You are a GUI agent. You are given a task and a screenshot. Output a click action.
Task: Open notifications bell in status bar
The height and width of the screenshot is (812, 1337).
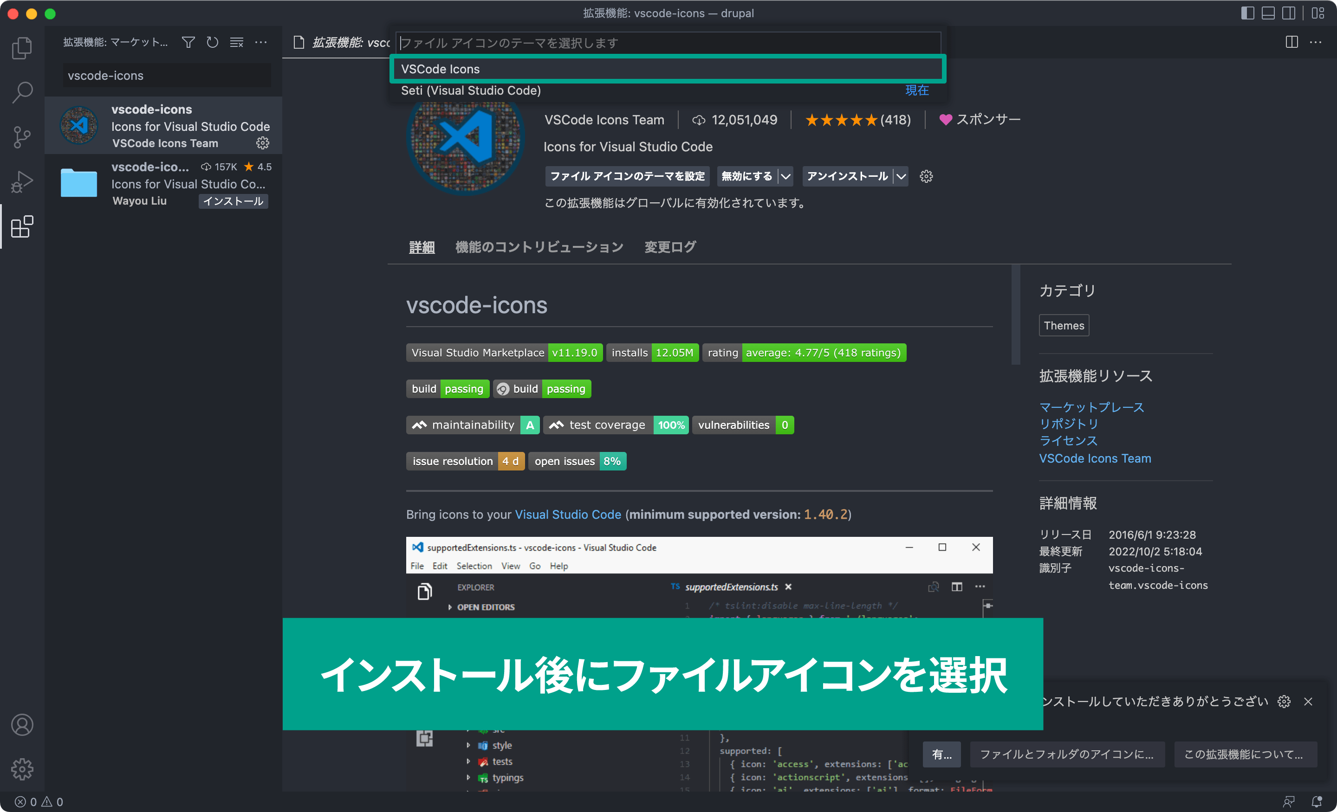[x=1317, y=802]
